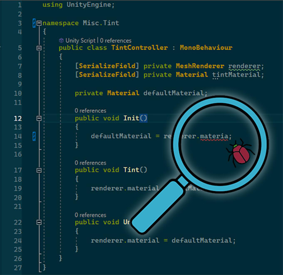The image size is (283, 275).
Task: Click 'Material' type on line 10
Action: coord(123,93)
